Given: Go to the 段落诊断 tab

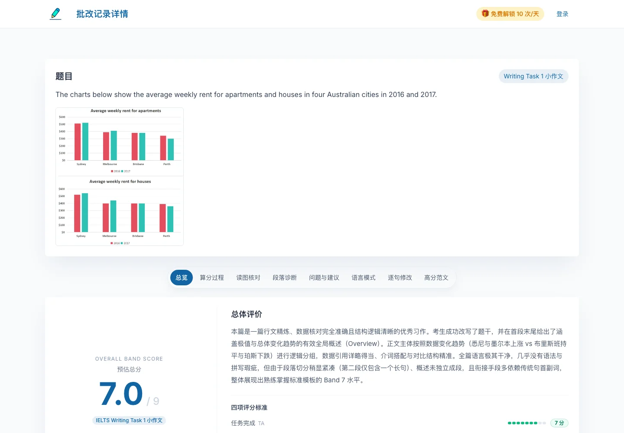Looking at the screenshot, I should pos(285,278).
